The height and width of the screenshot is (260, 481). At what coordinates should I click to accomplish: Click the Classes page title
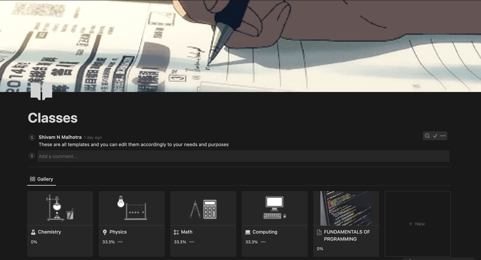tap(53, 118)
